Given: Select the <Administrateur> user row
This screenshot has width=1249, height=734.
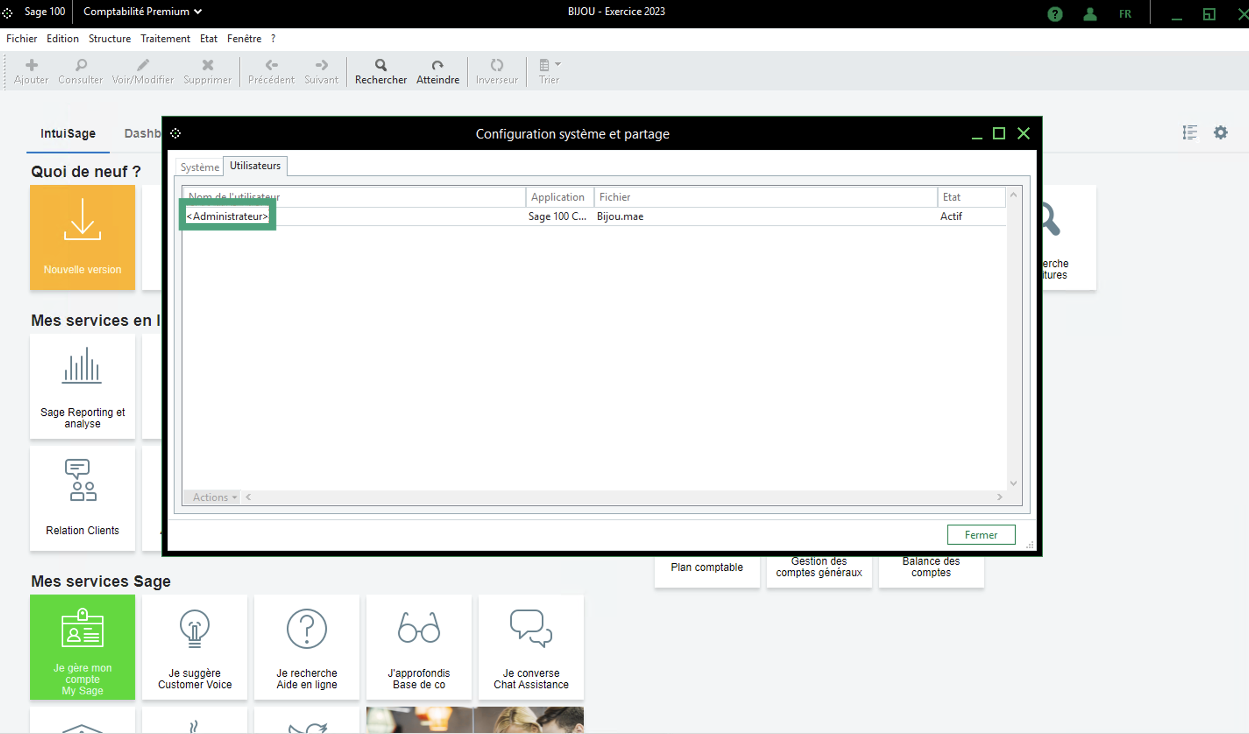Looking at the screenshot, I should click(227, 216).
